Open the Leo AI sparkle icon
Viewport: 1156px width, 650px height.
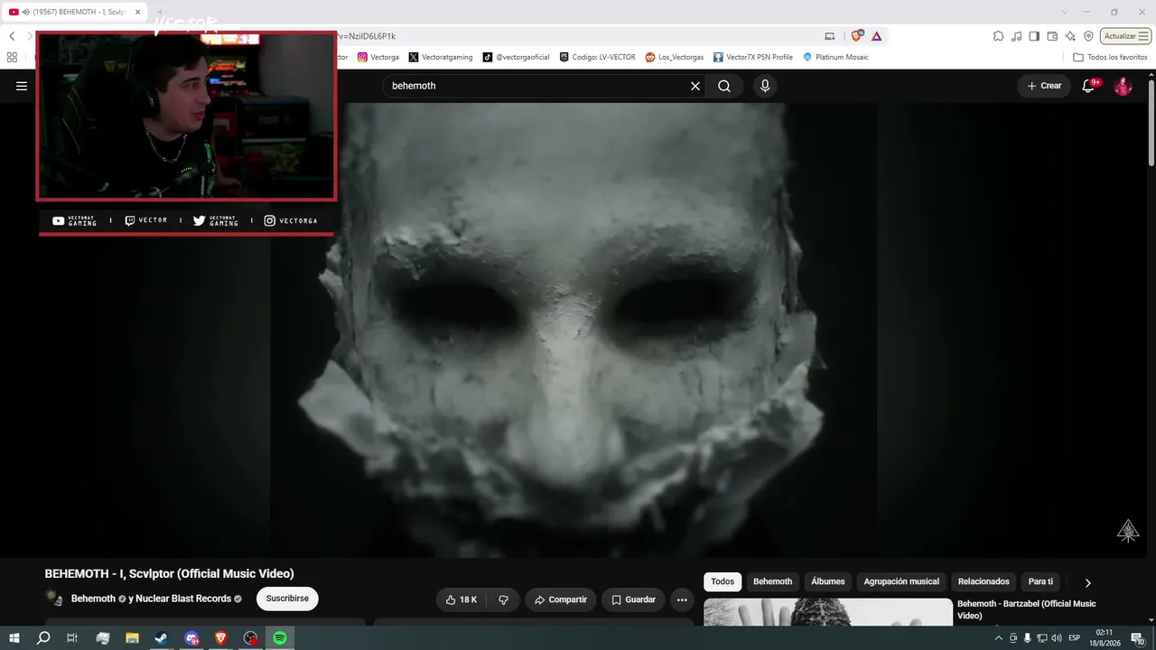coord(1070,36)
